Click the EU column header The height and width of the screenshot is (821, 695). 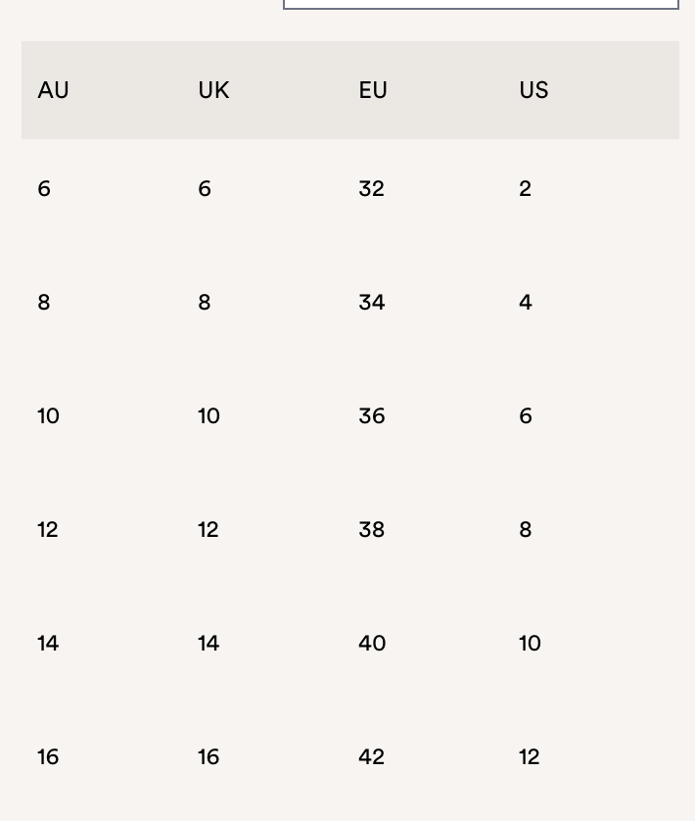pos(373,90)
